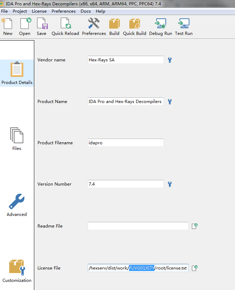This screenshot has height=290, width=235.
Task: Click the 'Version Number' label
Action: click(54, 184)
